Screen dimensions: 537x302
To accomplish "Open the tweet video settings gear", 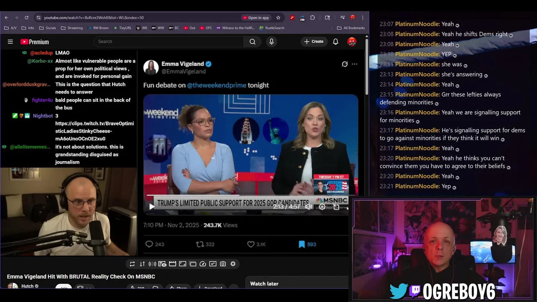I will 322,206.
